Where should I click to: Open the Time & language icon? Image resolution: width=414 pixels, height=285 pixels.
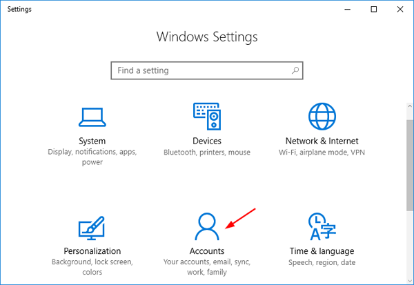tap(322, 226)
